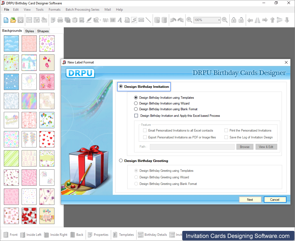Switch to the Shapes tab
The image size is (295, 241).
click(43, 31)
